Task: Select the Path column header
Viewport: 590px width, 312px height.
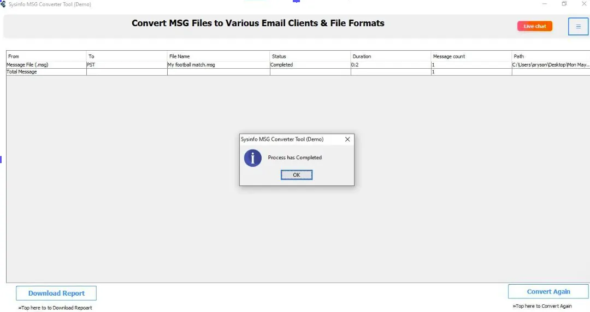Action: click(551, 56)
